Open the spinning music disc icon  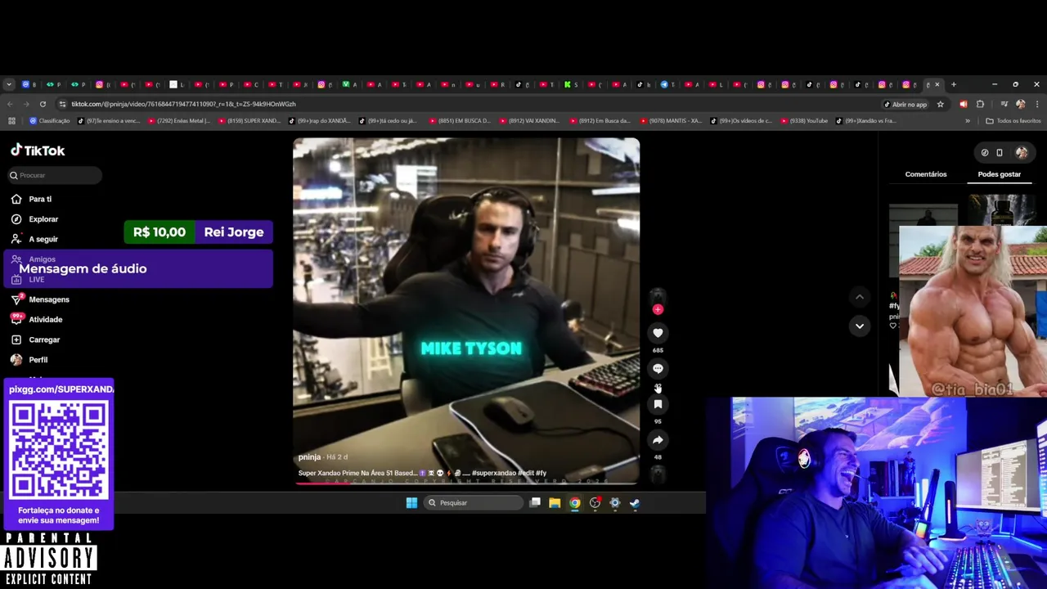658,473
